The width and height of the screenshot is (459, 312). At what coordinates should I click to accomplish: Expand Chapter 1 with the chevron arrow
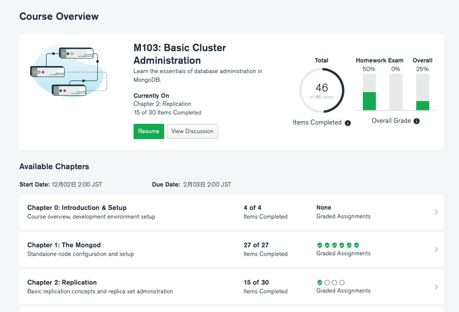[x=436, y=249]
